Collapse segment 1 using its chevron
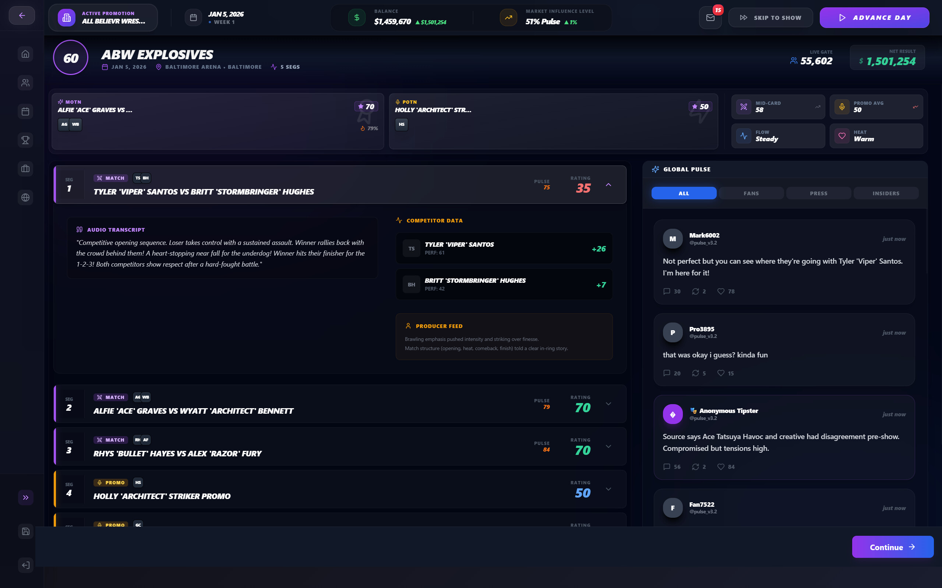Image resolution: width=942 pixels, height=588 pixels. (x=608, y=185)
